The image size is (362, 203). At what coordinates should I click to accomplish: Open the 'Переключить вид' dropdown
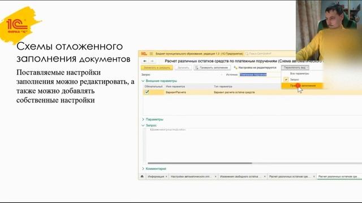[295, 68]
